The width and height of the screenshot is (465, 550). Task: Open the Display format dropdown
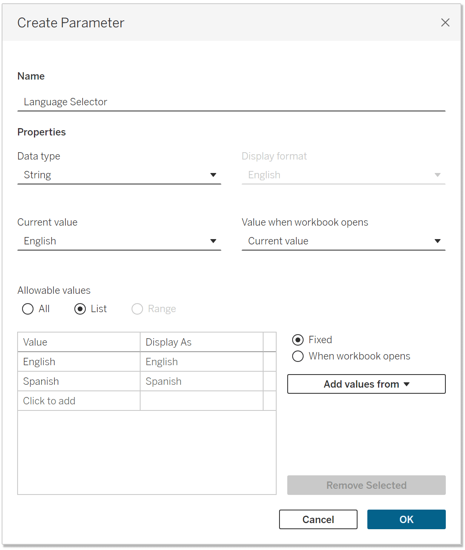pos(343,175)
